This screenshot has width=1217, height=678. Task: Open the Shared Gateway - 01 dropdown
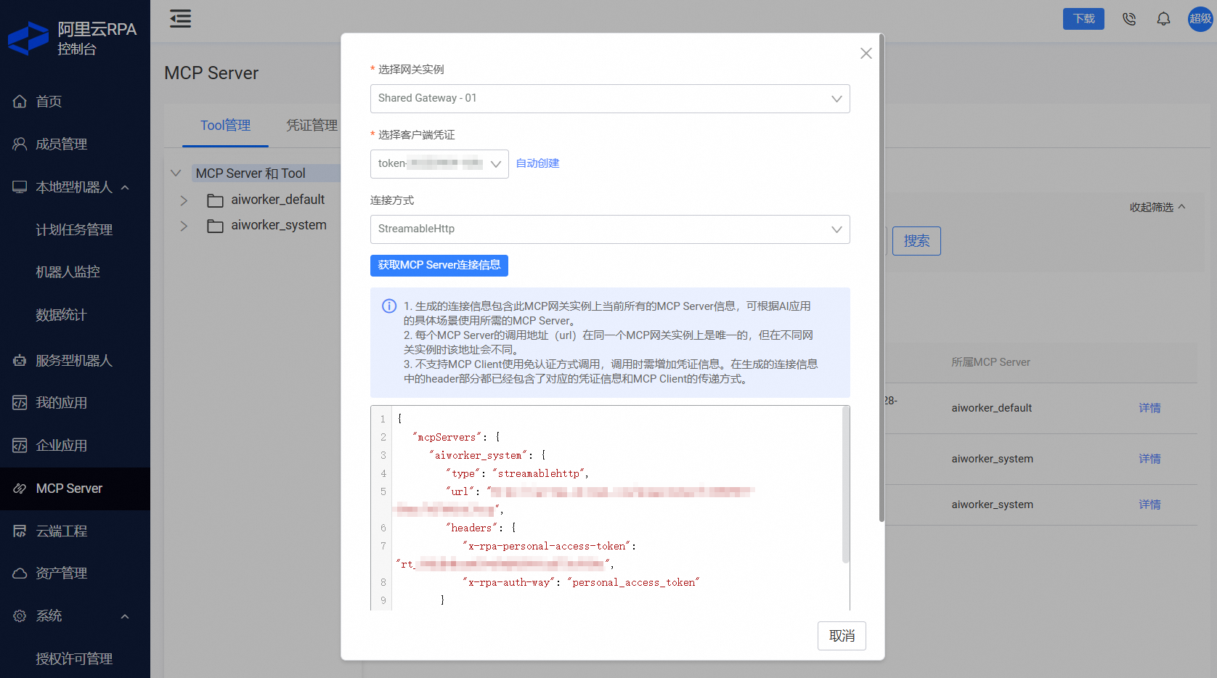(610, 99)
